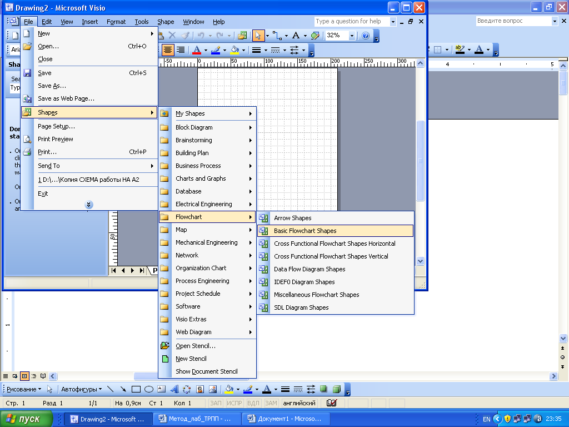The width and height of the screenshot is (569, 427).
Task: Click the пуск Start button
Action: click(27, 419)
